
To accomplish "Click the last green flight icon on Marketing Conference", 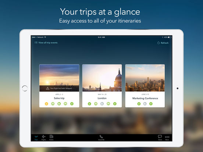I will 151,104.
